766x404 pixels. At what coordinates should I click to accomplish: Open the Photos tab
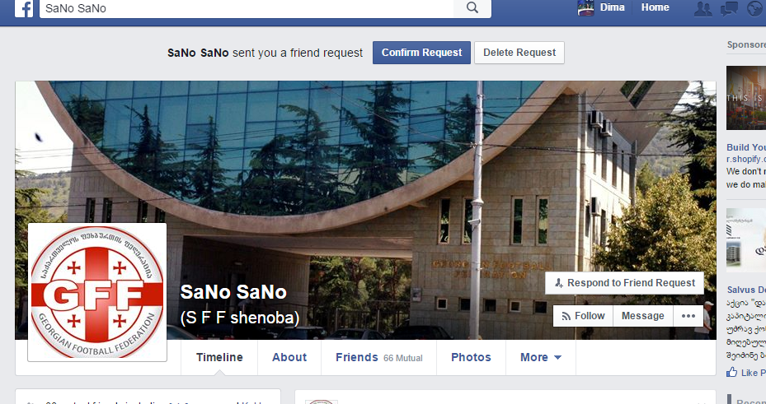point(471,357)
